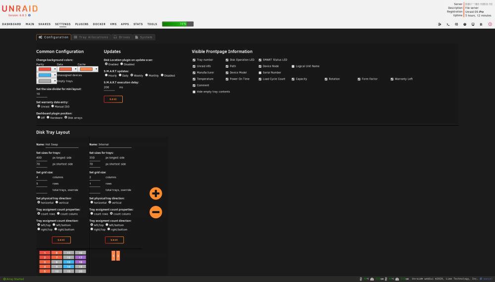Click the System tab file icon
Viewport: 495px width, 282px height.
pos(137,37)
